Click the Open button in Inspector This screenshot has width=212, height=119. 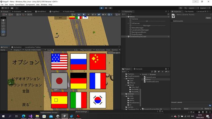click(x=208, y=18)
